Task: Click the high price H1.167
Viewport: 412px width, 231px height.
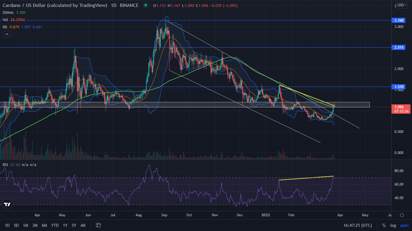Action: (x=174, y=6)
